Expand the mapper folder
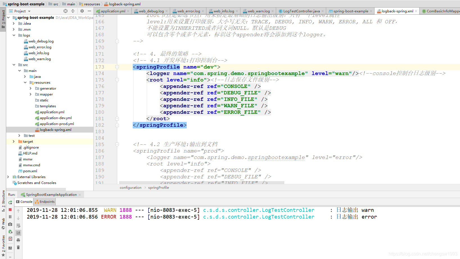The width and height of the screenshot is (460, 259). click(31, 94)
